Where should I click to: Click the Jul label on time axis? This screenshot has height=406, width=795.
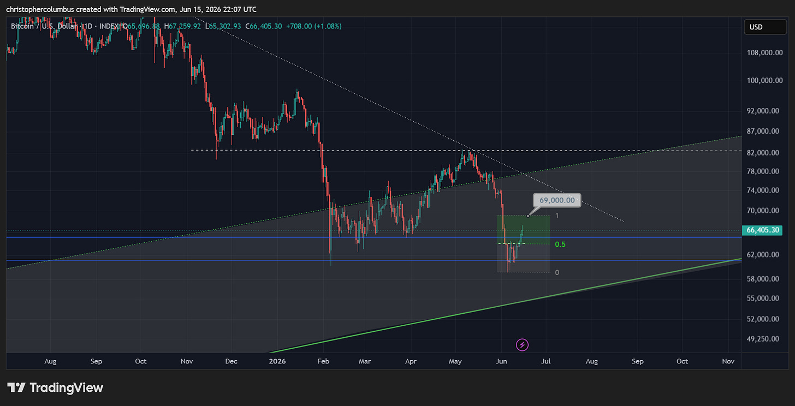click(x=546, y=361)
